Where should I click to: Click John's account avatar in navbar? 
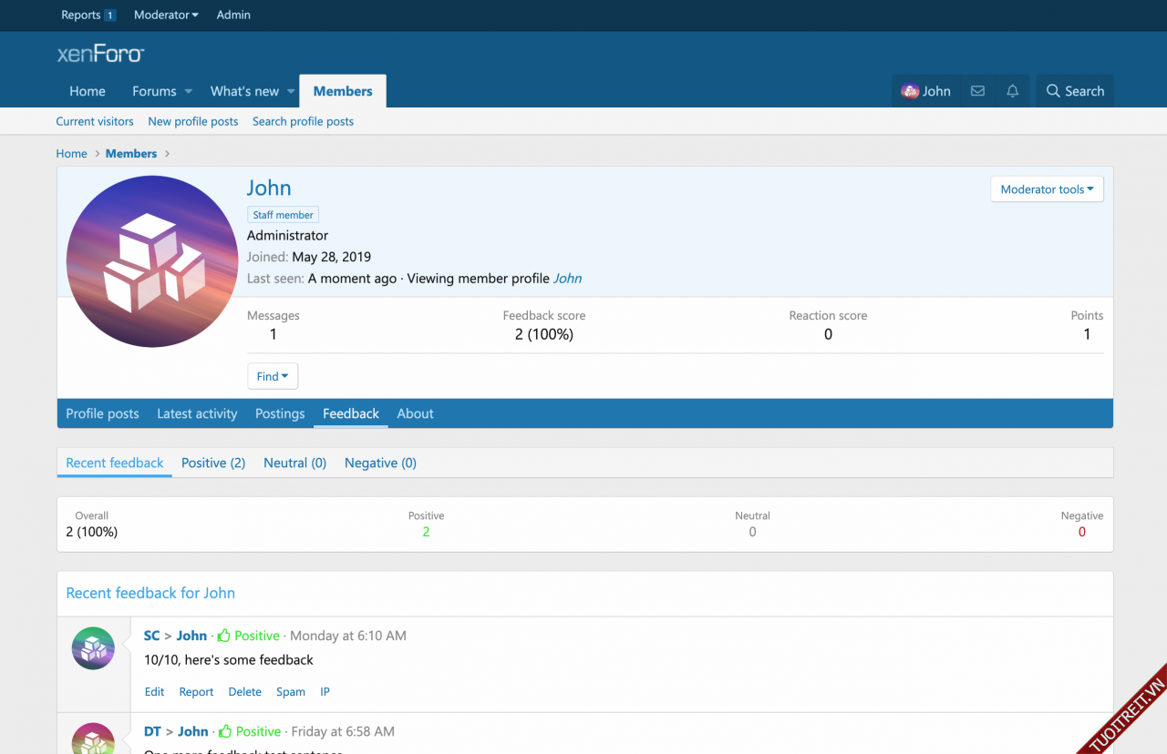coord(910,91)
